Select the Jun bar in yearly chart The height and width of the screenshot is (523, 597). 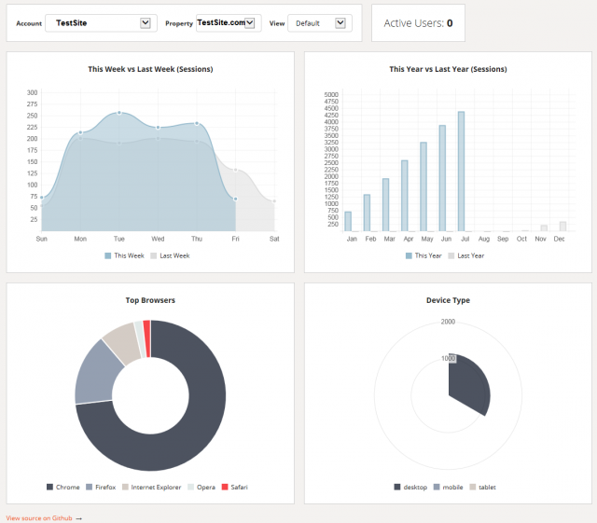pyautogui.click(x=442, y=178)
